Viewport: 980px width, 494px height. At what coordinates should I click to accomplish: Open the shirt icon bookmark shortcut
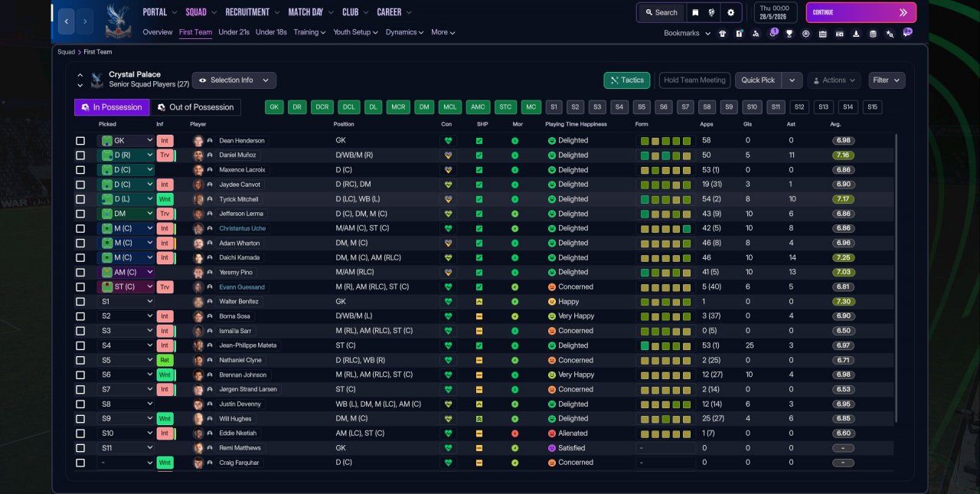722,34
